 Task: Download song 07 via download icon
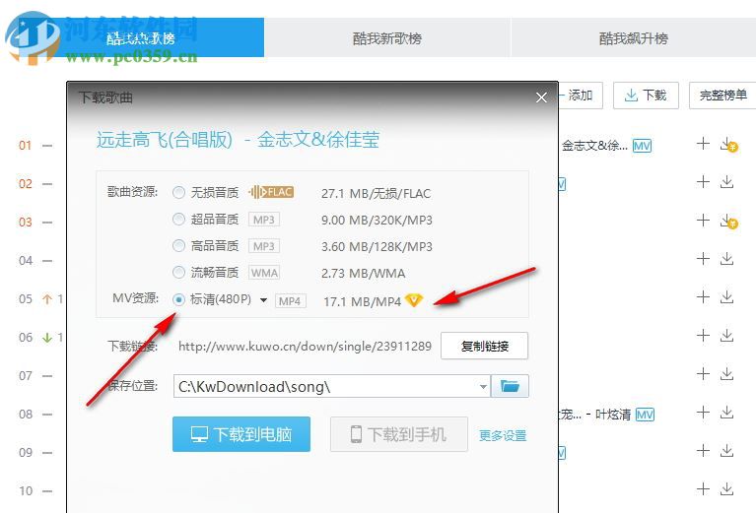(x=726, y=374)
